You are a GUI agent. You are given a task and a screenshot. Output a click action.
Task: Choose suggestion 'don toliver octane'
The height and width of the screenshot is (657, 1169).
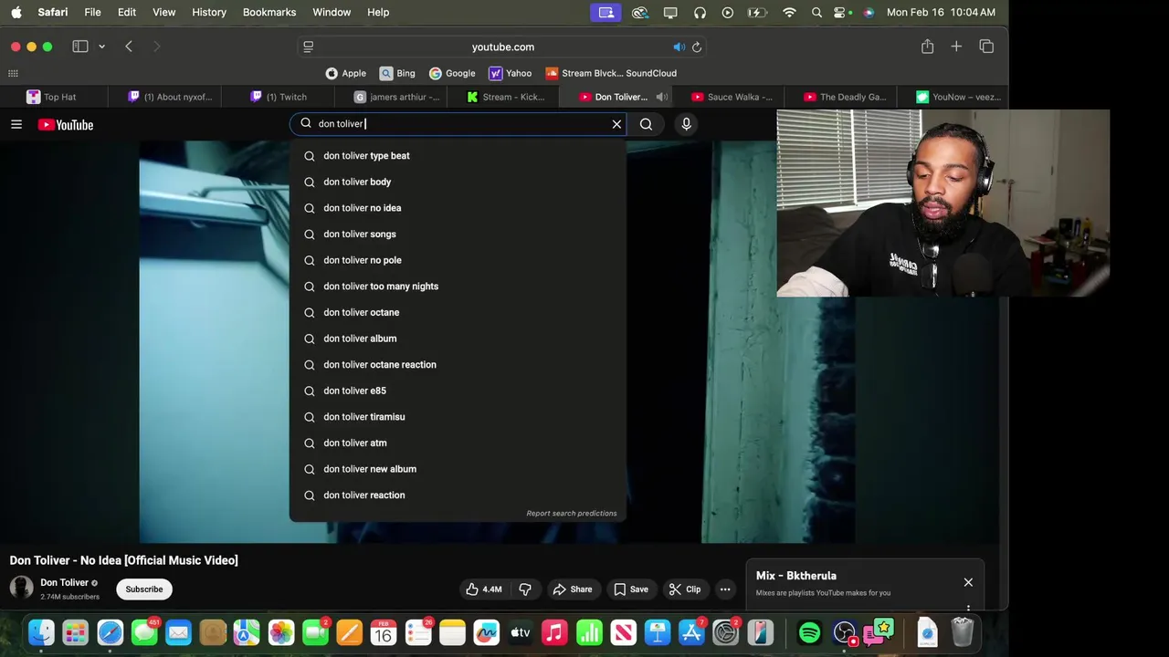(458, 312)
